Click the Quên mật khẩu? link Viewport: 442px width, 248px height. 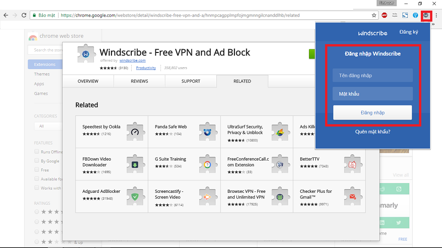click(x=372, y=132)
